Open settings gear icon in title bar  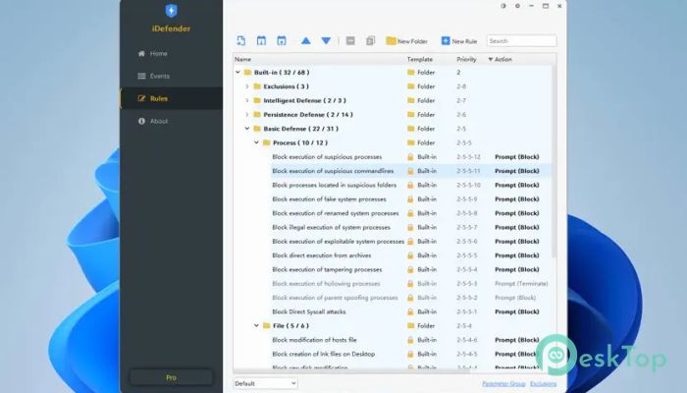[x=517, y=6]
